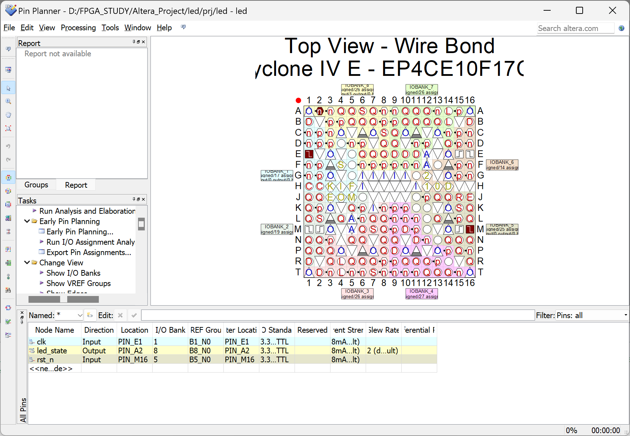The height and width of the screenshot is (436, 630).
Task: Click the green pin swap icon
Action: [8, 263]
